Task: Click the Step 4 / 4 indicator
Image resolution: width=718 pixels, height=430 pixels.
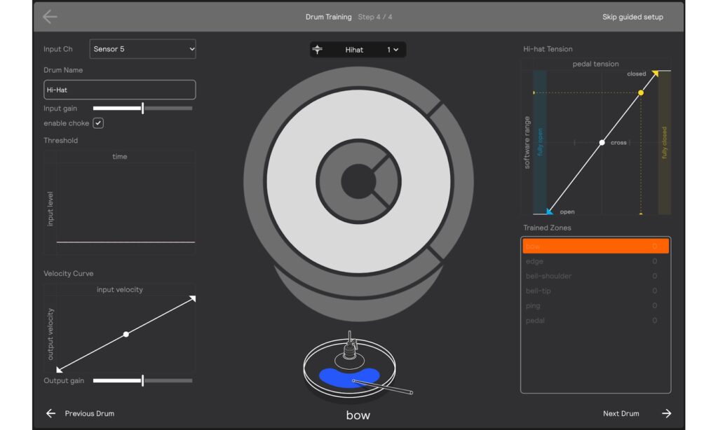Action: [375, 17]
